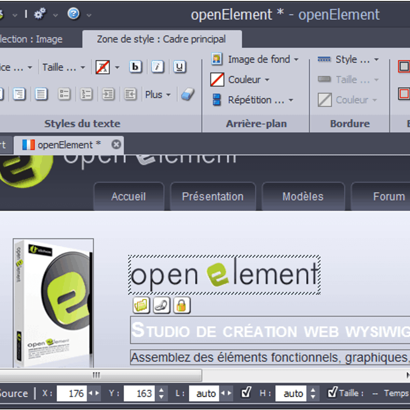Select the Assemblez des éléments fonctionnels paragraph
Image resolution: width=410 pixels, height=410 pixels.
pos(270,357)
